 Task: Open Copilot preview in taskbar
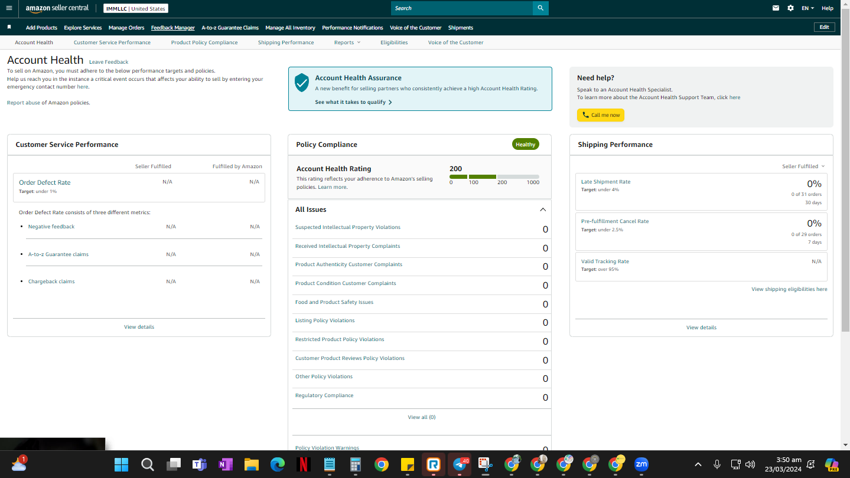click(x=832, y=464)
